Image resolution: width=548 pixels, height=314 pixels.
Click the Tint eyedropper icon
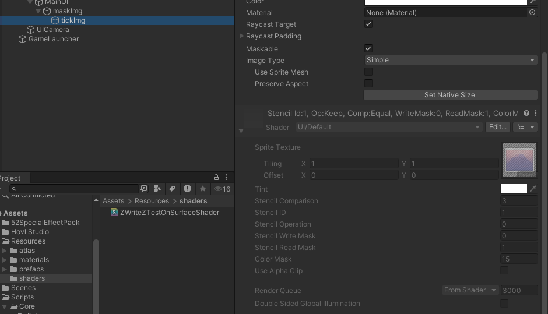click(533, 189)
